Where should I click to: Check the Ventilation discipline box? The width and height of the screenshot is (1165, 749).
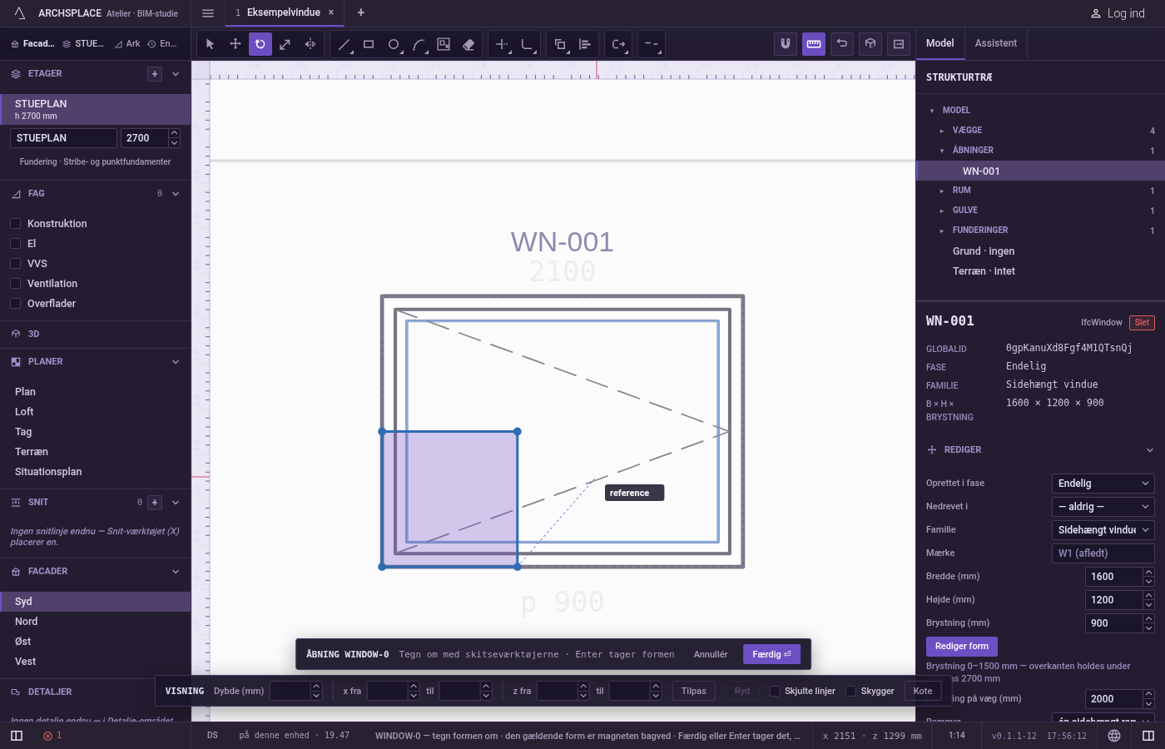tap(15, 284)
